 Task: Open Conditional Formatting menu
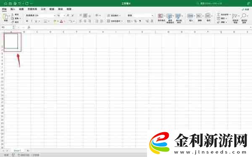coord(161,18)
